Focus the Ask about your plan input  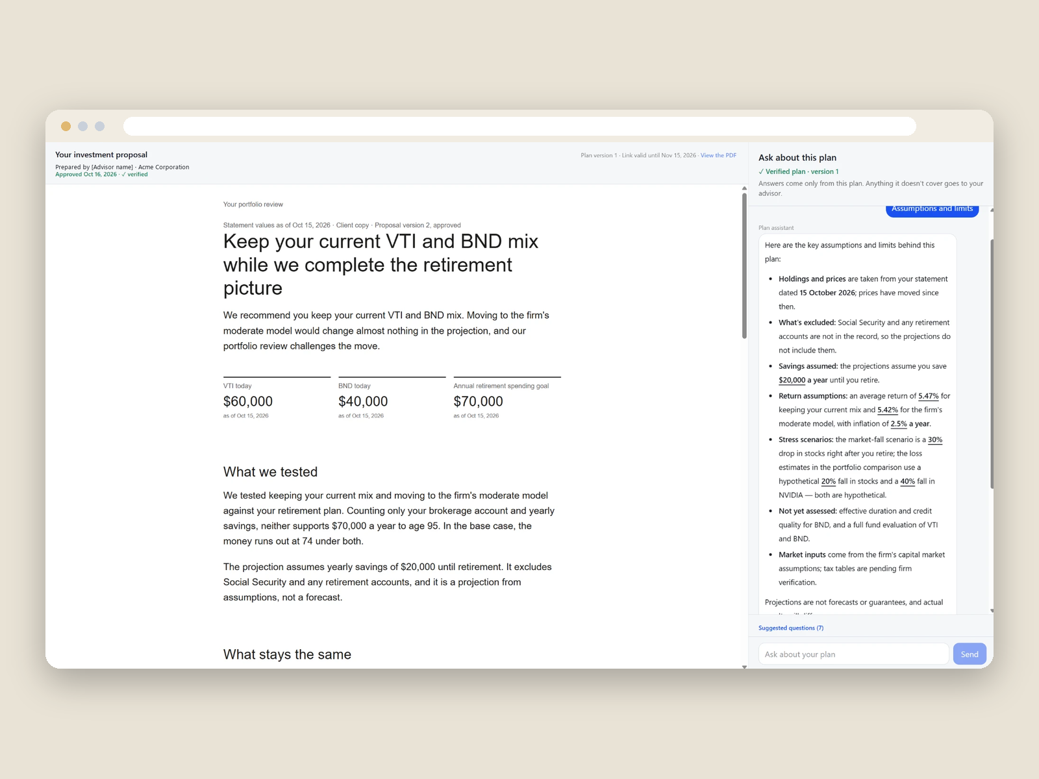pyautogui.click(x=853, y=654)
